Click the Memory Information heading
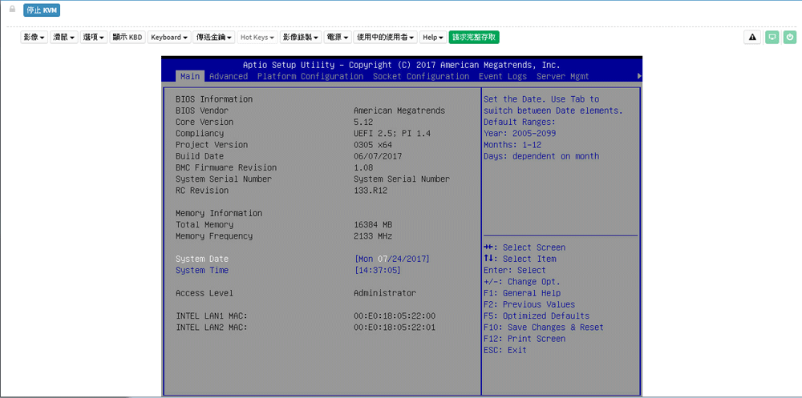Image resolution: width=802 pixels, height=398 pixels. coord(219,214)
